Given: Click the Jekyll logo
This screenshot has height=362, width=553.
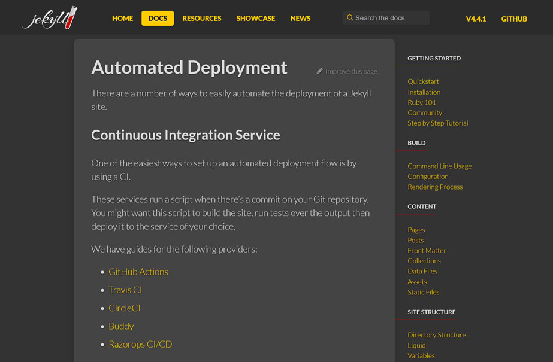Looking at the screenshot, I should click(49, 17).
